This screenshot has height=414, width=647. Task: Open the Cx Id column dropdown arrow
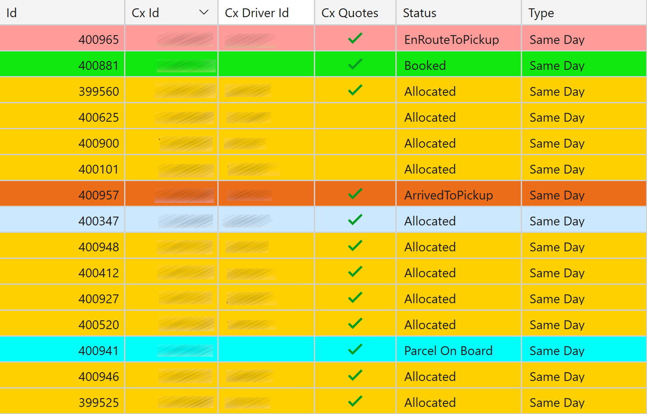pyautogui.click(x=204, y=13)
